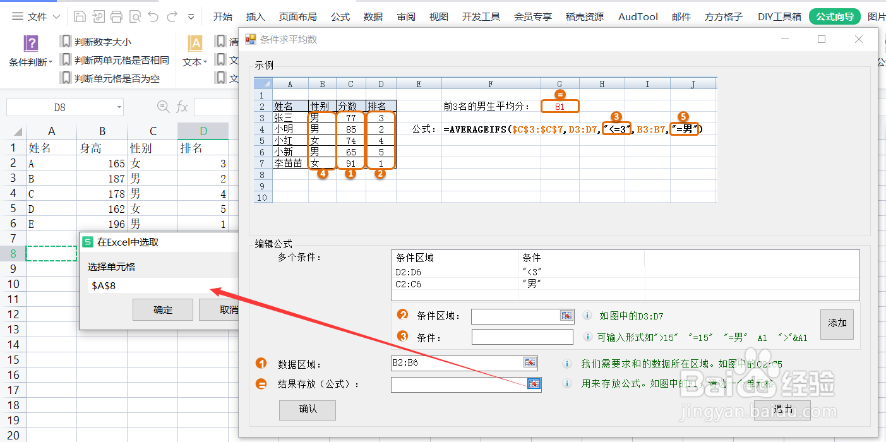Expand the quick access toolbar overflow chevron
Viewport: 886px width, 442px height.
191,17
